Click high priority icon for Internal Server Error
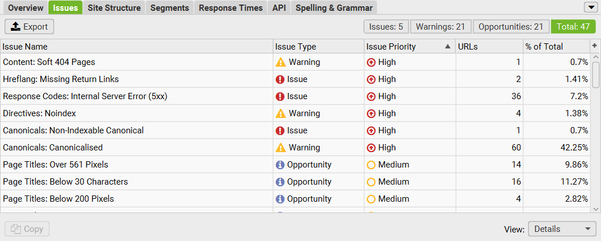Viewport: 601px width, 245px height. click(371, 96)
